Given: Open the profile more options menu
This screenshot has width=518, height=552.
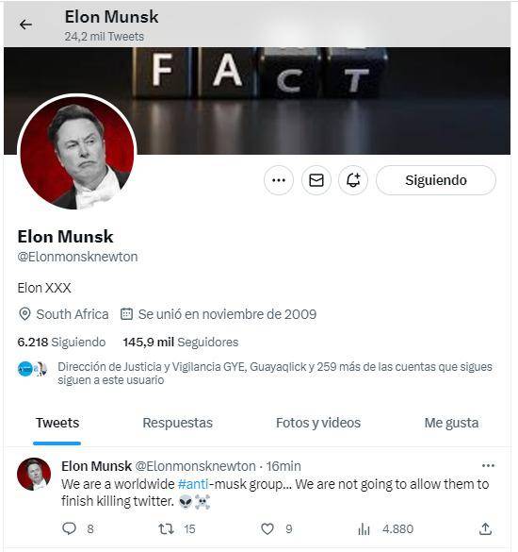Looking at the screenshot, I should click(279, 180).
